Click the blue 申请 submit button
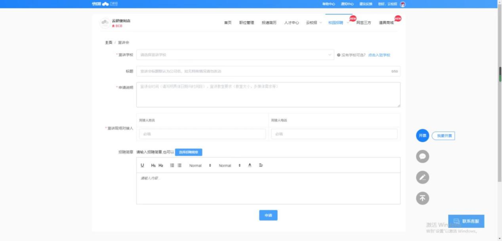Image resolution: width=502 pixels, height=241 pixels. coord(268,215)
